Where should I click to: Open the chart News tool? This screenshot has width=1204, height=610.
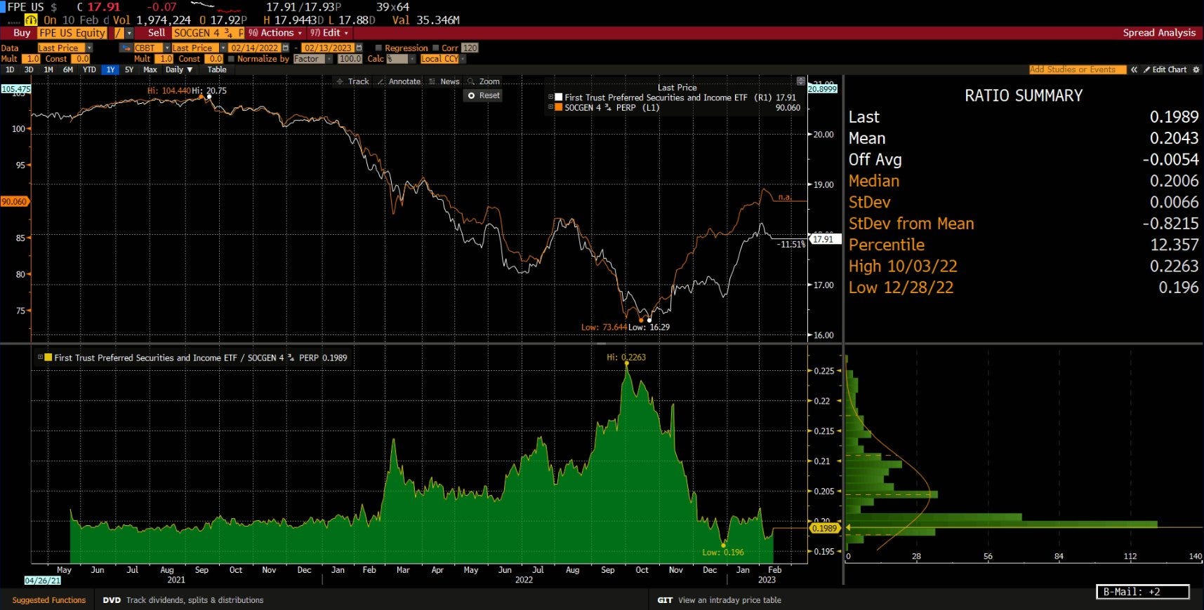click(x=444, y=81)
